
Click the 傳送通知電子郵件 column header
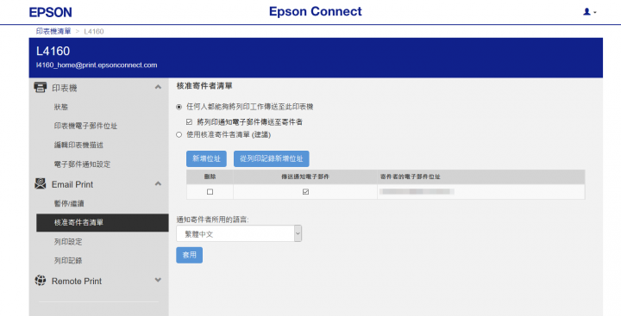coord(305,177)
